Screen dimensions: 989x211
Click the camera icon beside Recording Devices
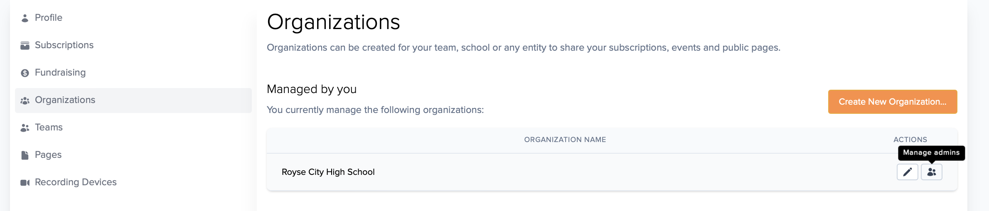pos(25,182)
